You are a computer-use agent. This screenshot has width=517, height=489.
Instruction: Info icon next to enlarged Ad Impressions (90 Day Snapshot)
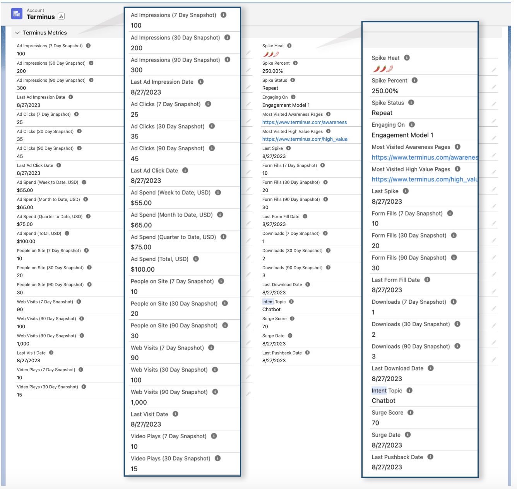click(228, 60)
